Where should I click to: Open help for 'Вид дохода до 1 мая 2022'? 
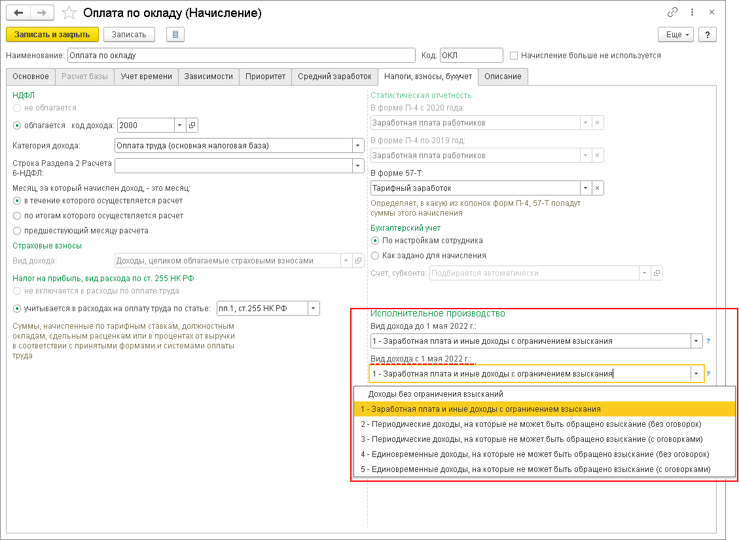pos(708,341)
